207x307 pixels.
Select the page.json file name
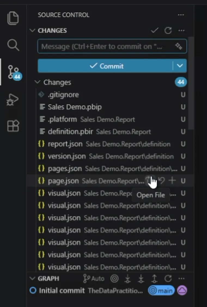tap(63, 181)
